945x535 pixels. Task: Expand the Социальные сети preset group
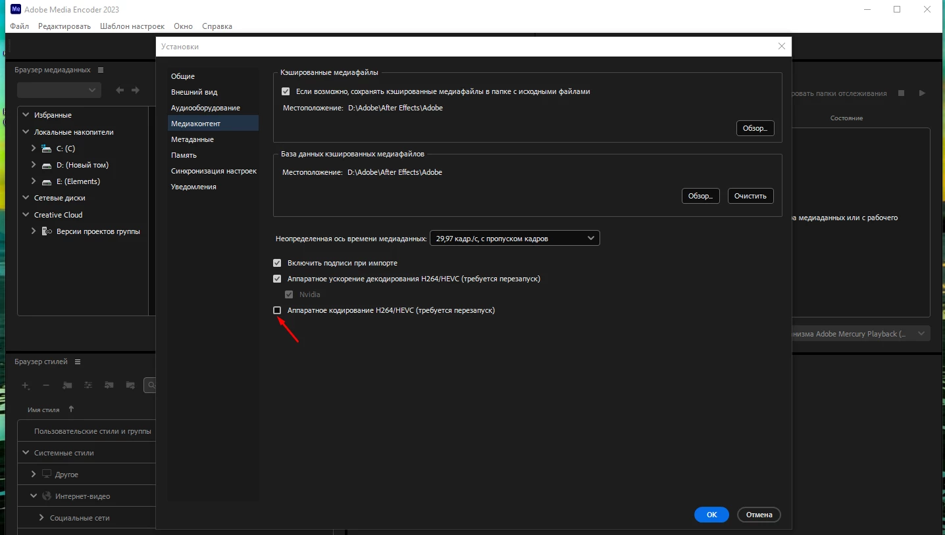click(x=42, y=518)
